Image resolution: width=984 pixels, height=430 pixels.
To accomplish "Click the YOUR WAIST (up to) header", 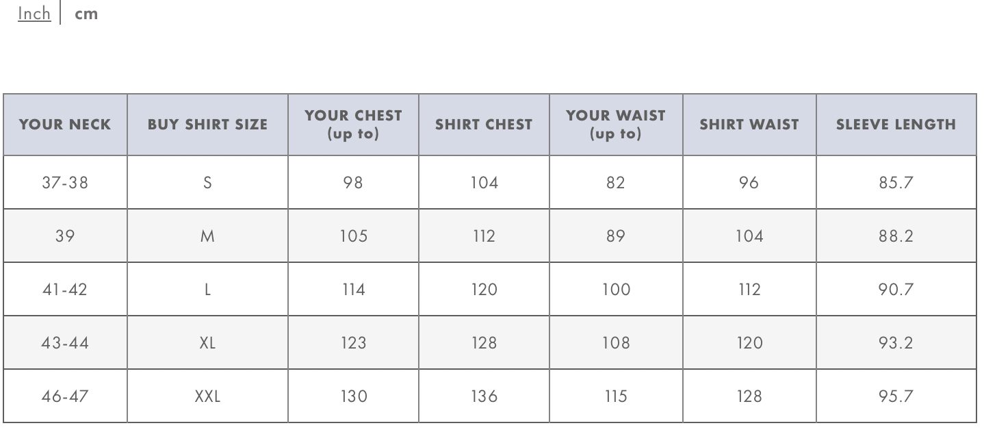I will 616,125.
